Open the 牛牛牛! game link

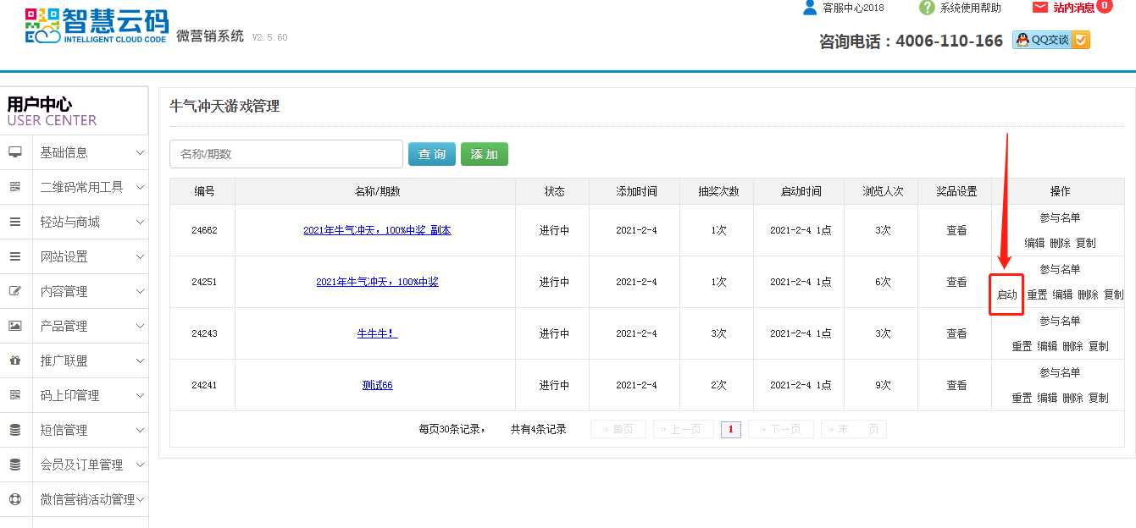(x=377, y=333)
